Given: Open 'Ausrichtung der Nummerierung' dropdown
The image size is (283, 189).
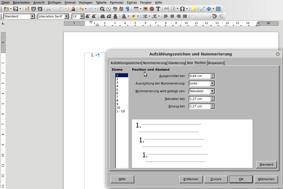Looking at the screenshot, I should [x=212, y=84].
